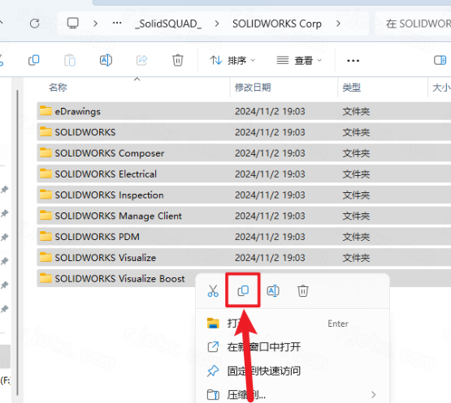Select the SOLIDWORKS Electrical folder

(x=244, y=174)
